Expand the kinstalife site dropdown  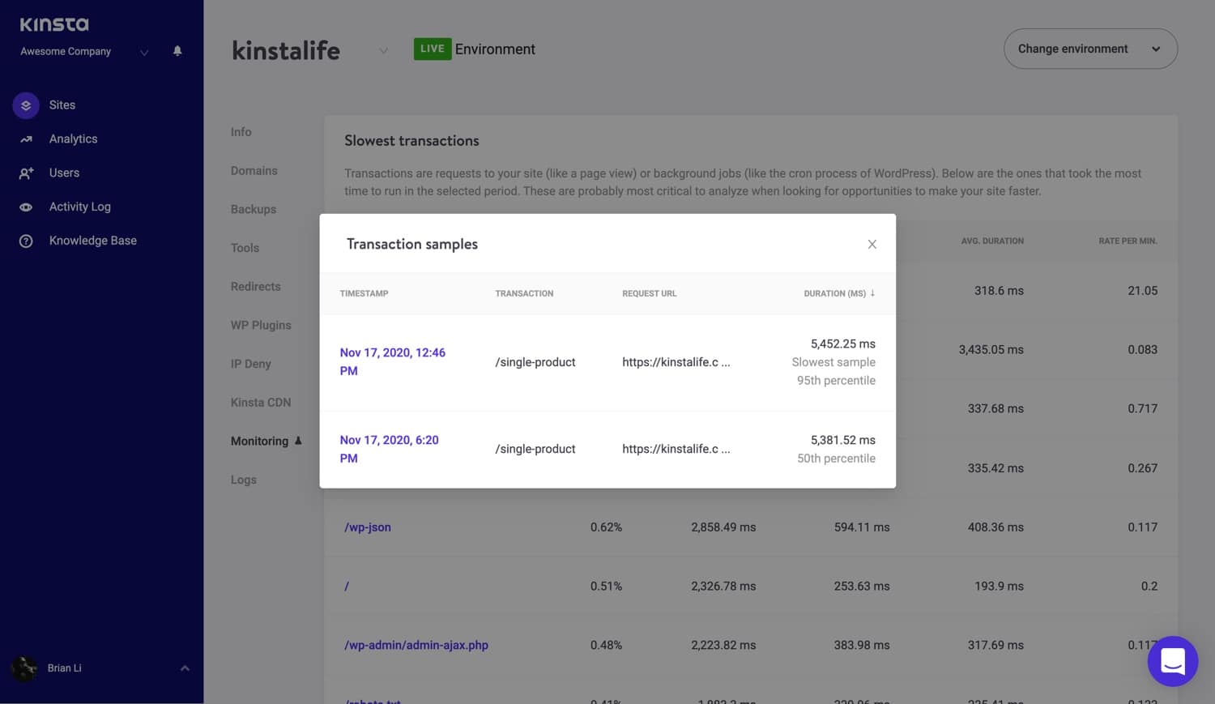(383, 51)
